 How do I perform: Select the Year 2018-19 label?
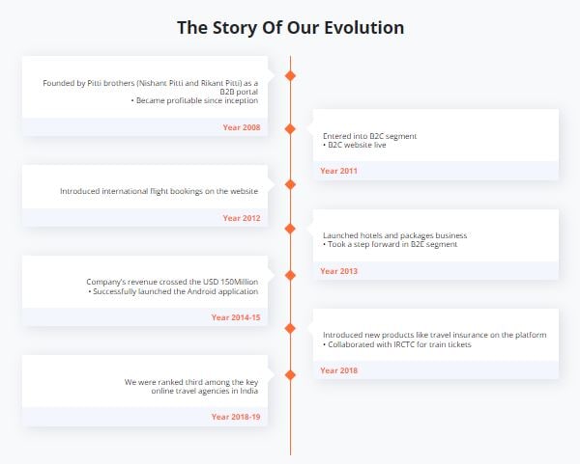point(236,417)
